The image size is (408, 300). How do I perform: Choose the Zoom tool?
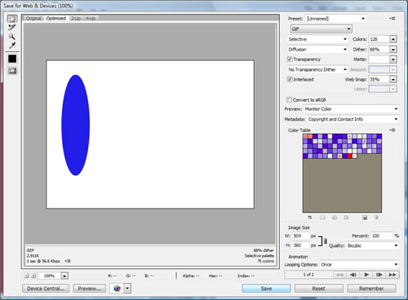pyautogui.click(x=12, y=36)
